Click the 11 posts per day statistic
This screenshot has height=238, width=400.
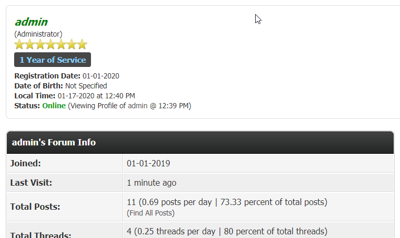226,202
